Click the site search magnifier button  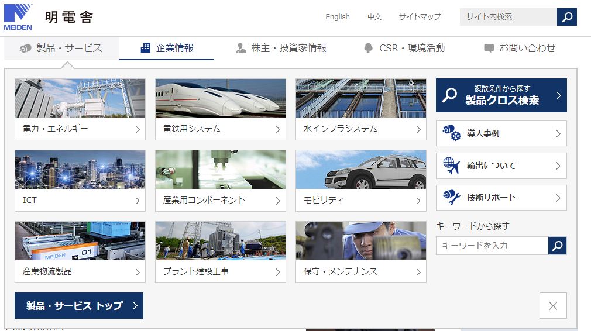coord(566,17)
